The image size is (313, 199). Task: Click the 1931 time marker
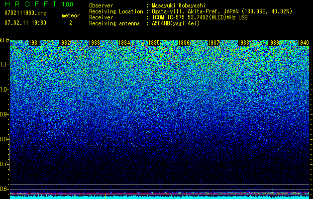coord(34,43)
